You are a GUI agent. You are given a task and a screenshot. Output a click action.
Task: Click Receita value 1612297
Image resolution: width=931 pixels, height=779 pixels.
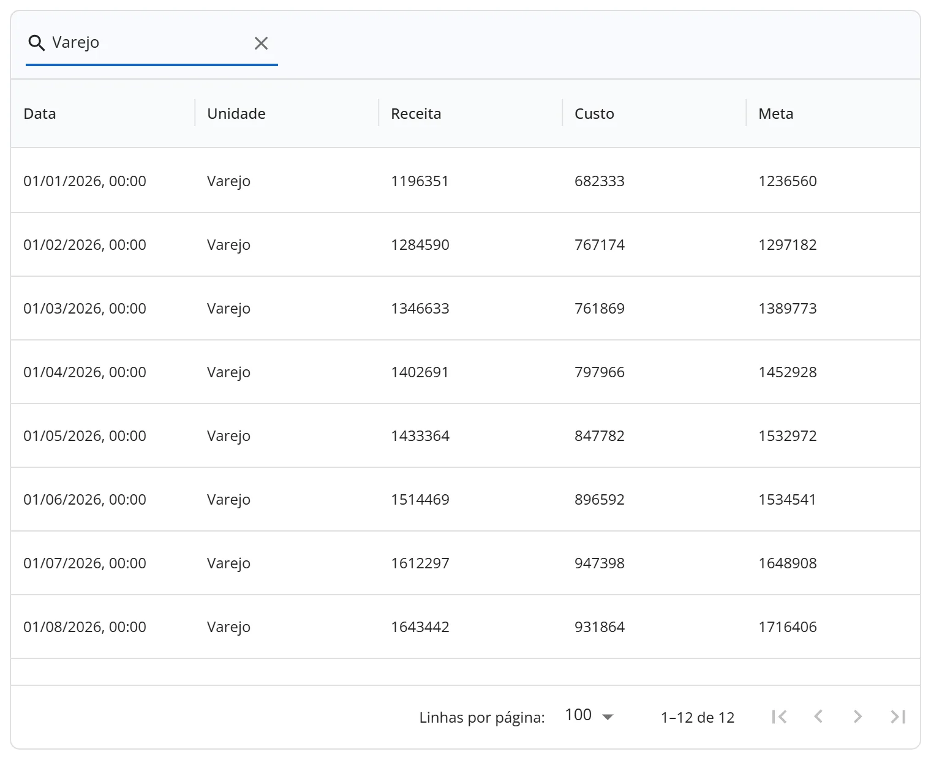[x=420, y=563]
